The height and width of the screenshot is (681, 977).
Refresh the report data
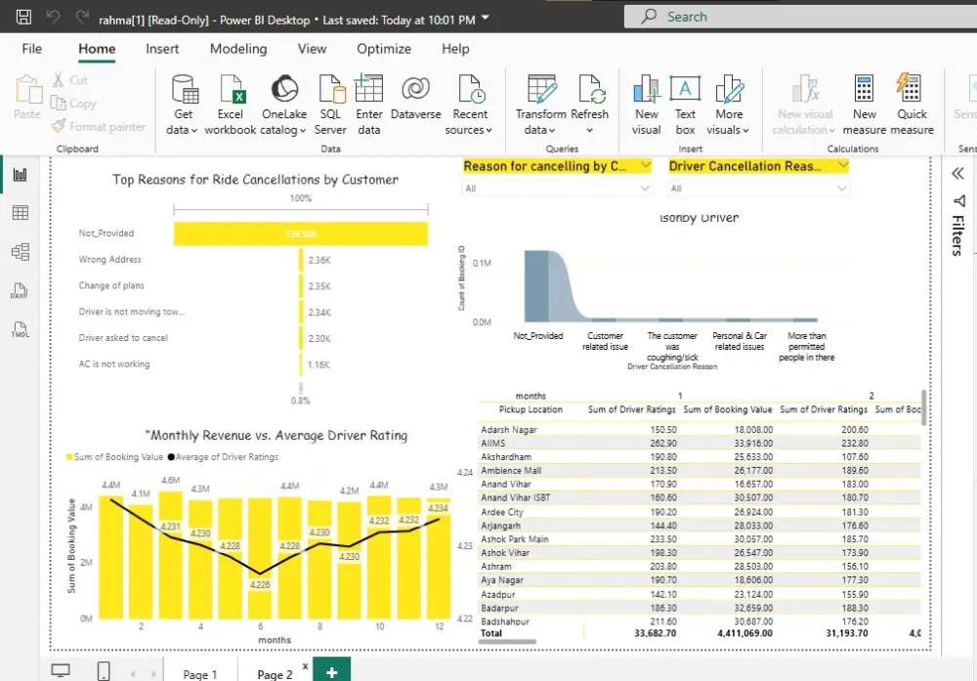click(589, 104)
